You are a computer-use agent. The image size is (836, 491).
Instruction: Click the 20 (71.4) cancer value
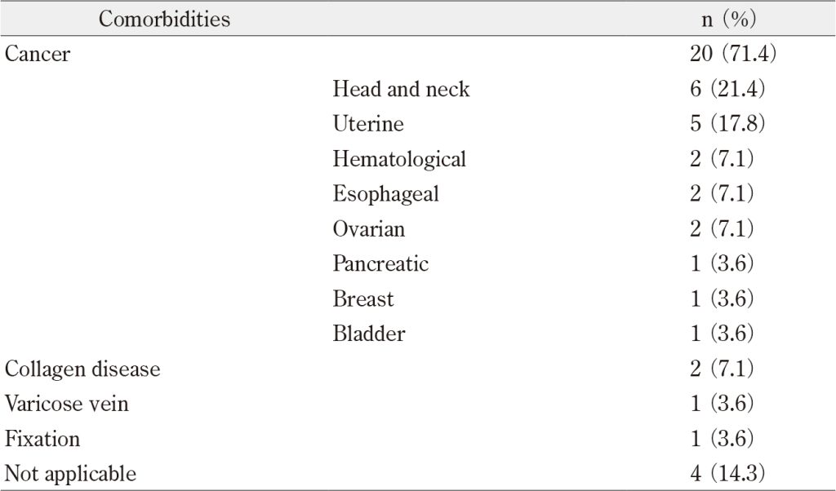[x=732, y=54]
